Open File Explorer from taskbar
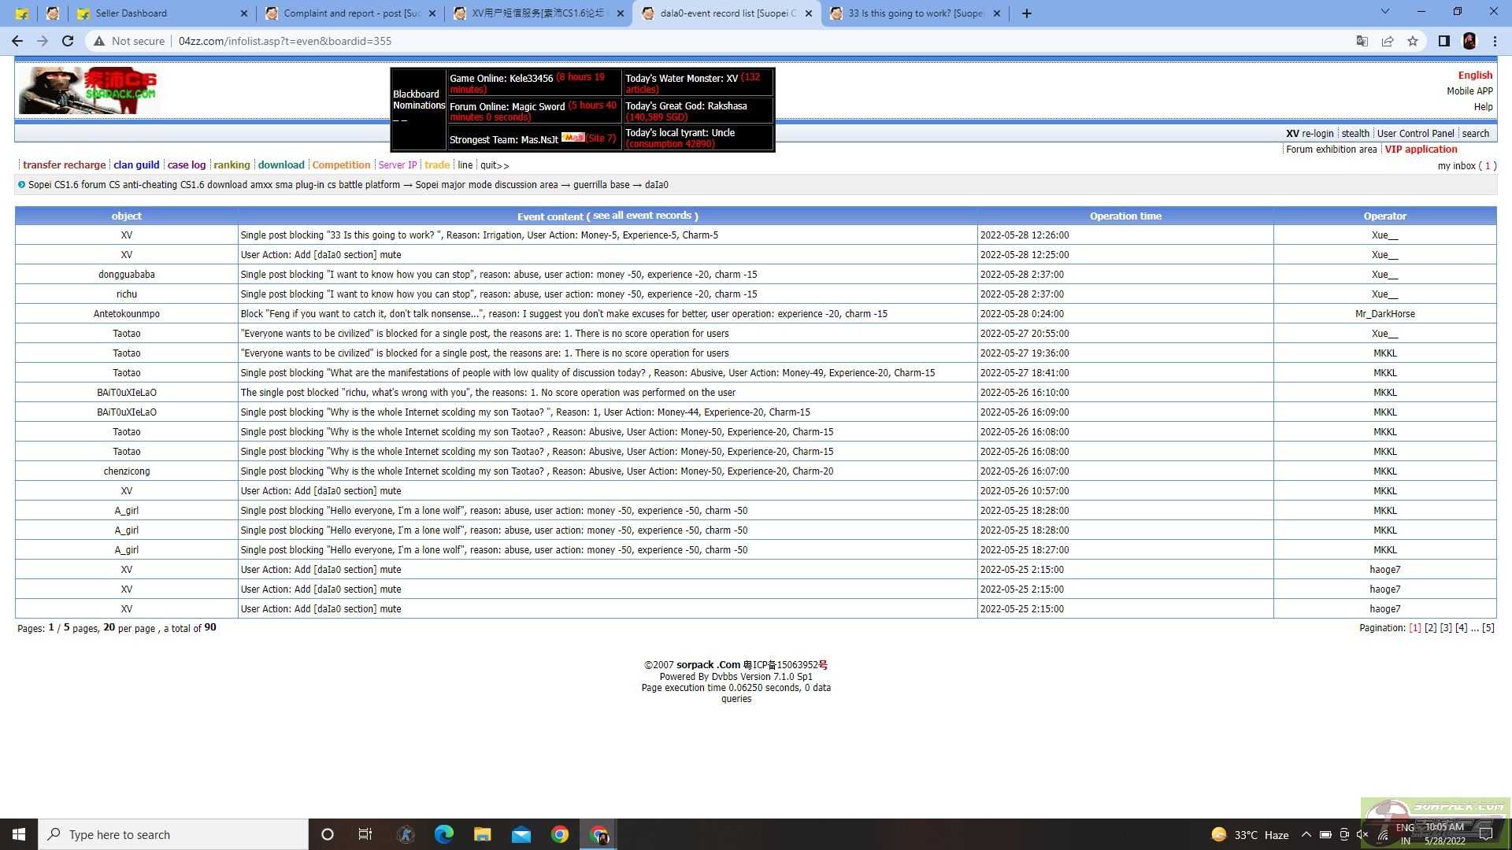Viewport: 1512px width, 850px height. click(483, 834)
